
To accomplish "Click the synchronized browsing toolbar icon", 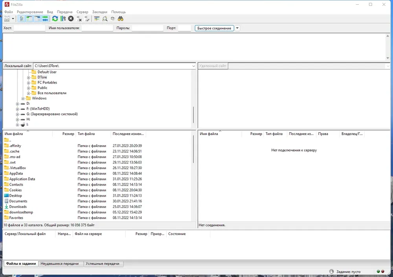I will point(113,19).
